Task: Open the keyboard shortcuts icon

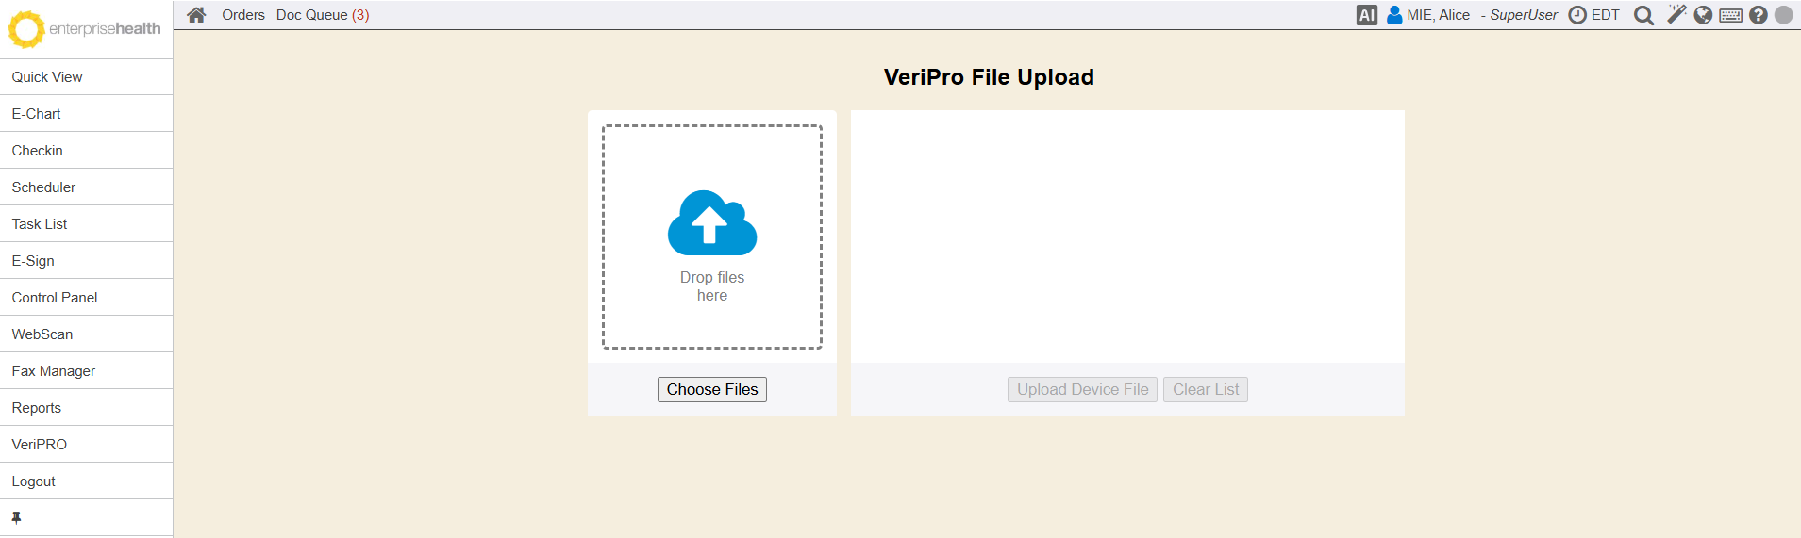Action: pos(1730,15)
